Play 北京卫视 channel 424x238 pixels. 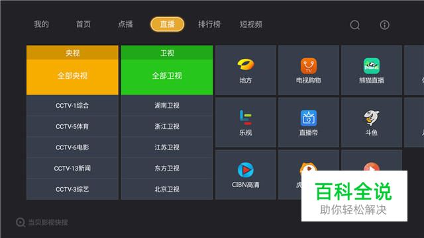(x=167, y=189)
